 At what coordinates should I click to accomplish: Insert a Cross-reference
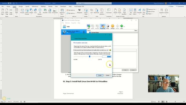(102, 12)
